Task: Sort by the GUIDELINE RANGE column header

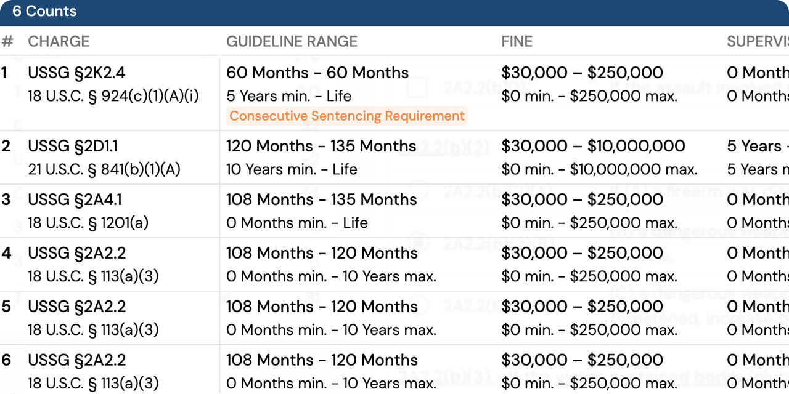Action: click(292, 41)
